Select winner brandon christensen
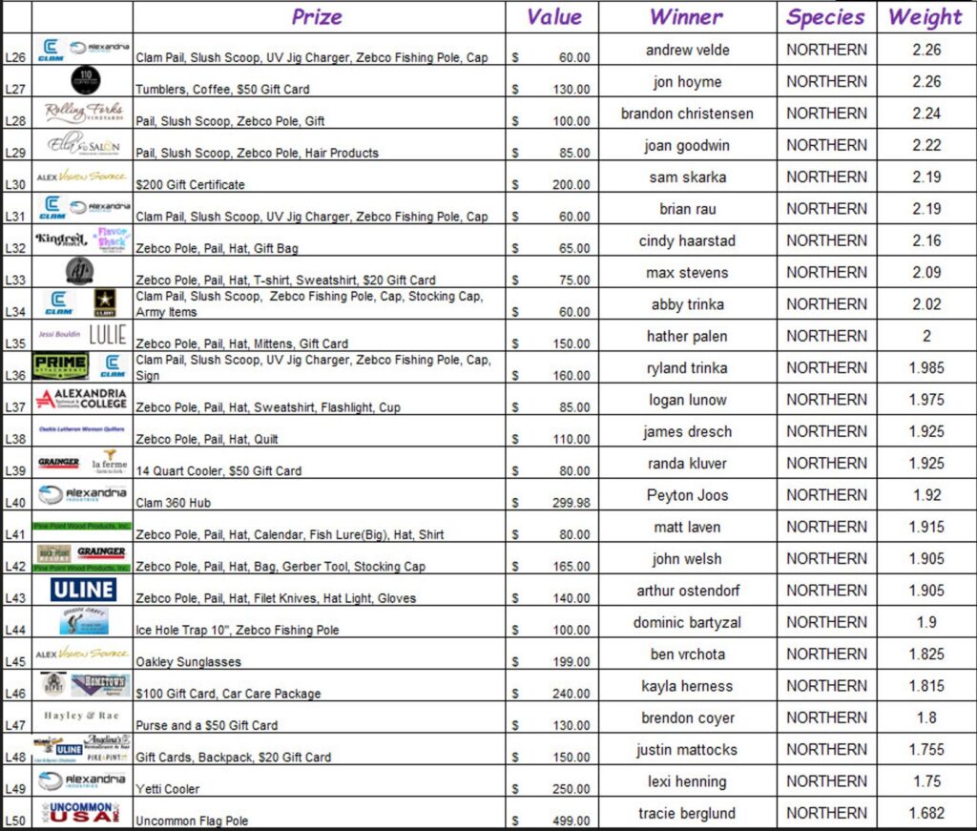 coord(687,114)
